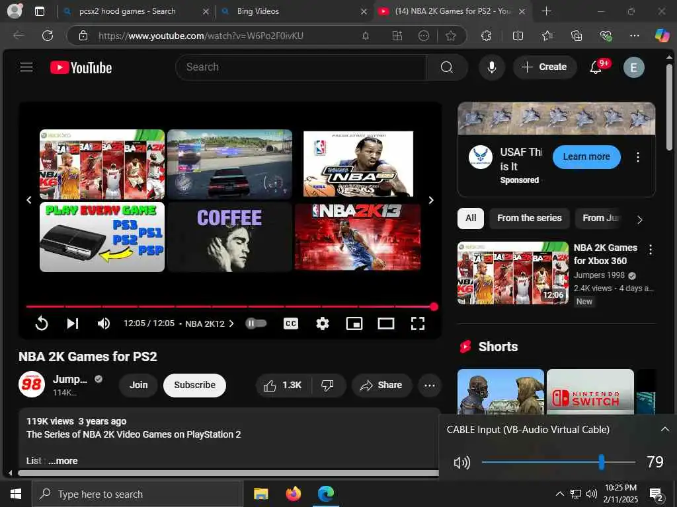
Task: Open Nintendo Switch short thumbnail
Action: [x=590, y=391]
